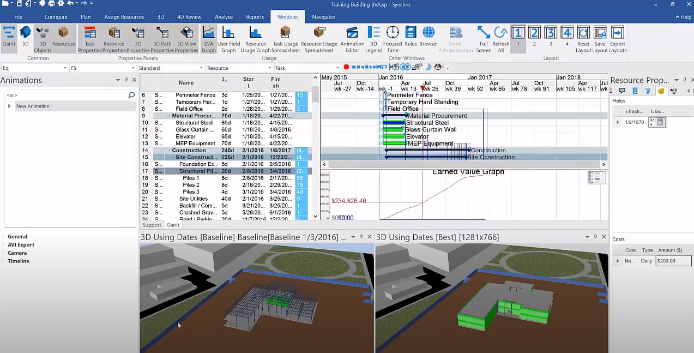Open the 3D Objects panel

pyautogui.click(x=43, y=39)
